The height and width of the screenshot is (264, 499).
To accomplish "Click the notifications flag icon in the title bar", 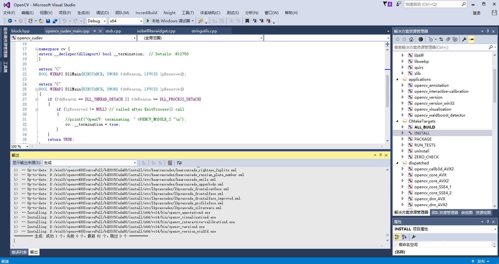I will pyautogui.click(x=385, y=4).
